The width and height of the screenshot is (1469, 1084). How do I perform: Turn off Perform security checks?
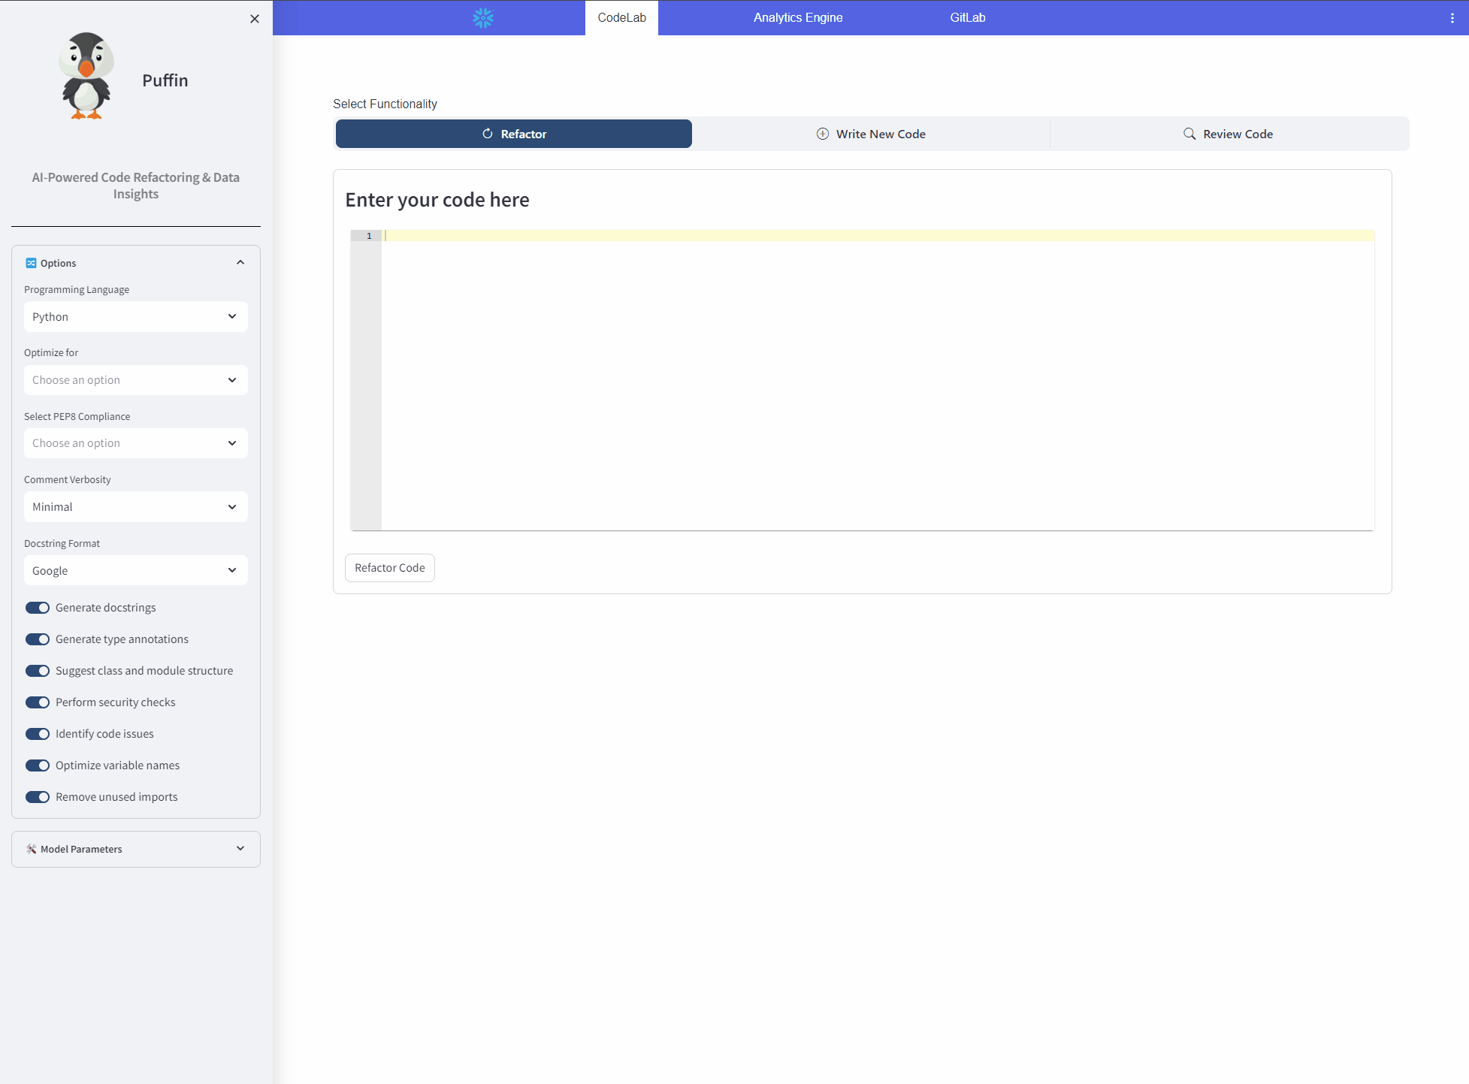coord(38,702)
